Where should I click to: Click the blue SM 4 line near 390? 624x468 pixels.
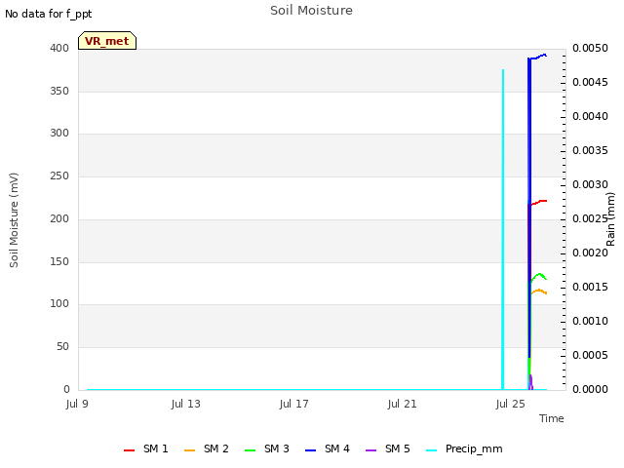[x=538, y=58]
